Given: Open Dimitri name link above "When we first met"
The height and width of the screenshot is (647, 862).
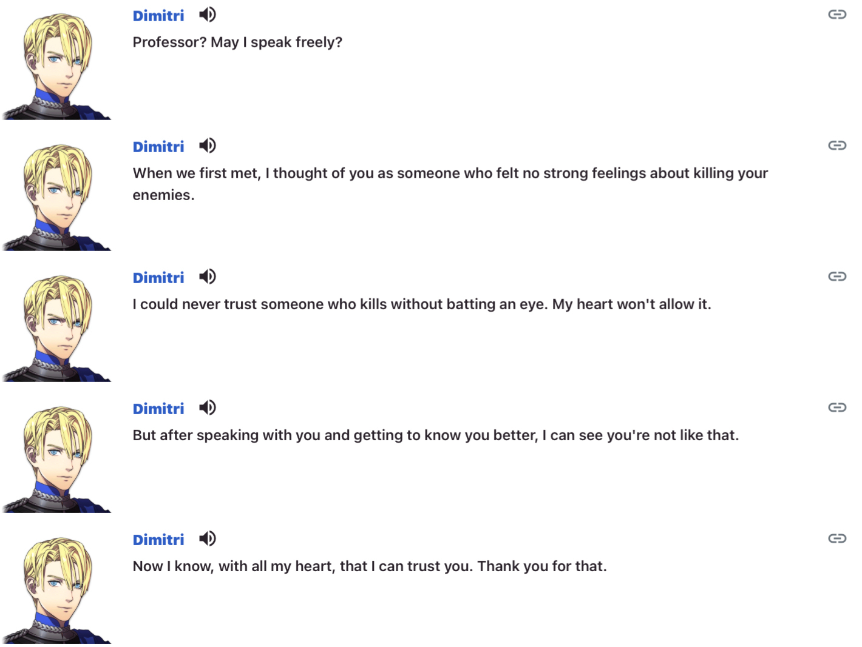Looking at the screenshot, I should coord(158,147).
